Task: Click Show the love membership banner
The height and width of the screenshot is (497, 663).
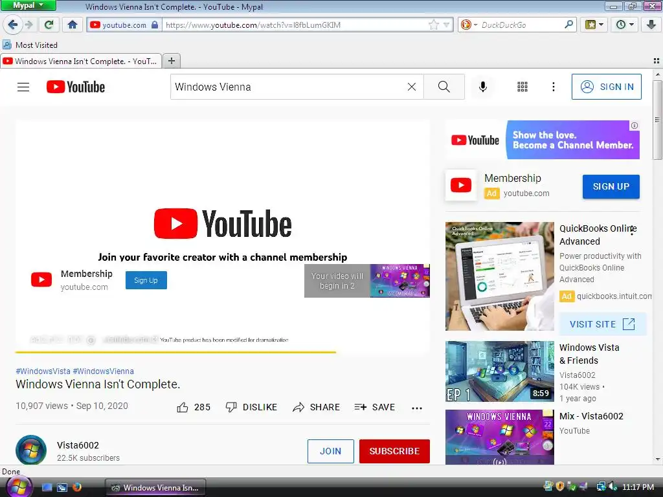Action: coord(543,140)
